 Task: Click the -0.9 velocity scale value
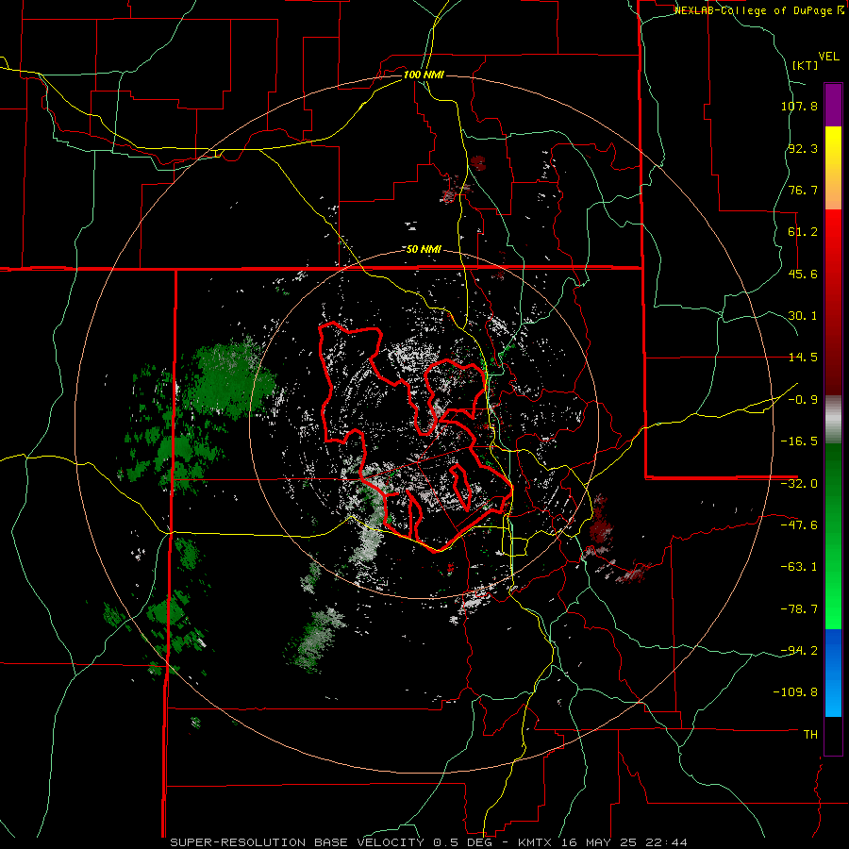pos(803,400)
